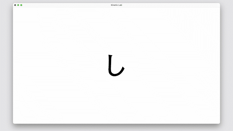Screen dimensions: 233x131
Task: Maximize the window with the third title-bar button
Action: [x=21, y=5]
